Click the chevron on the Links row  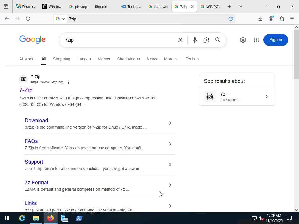point(170,206)
